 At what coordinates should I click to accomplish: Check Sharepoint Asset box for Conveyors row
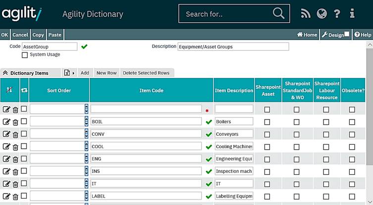267,134
